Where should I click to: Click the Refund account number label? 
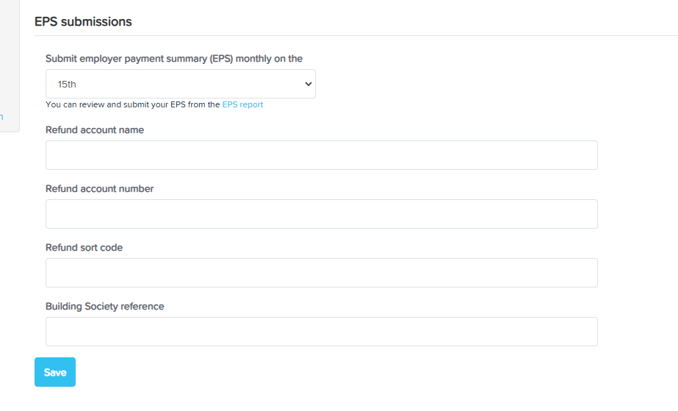pos(99,189)
